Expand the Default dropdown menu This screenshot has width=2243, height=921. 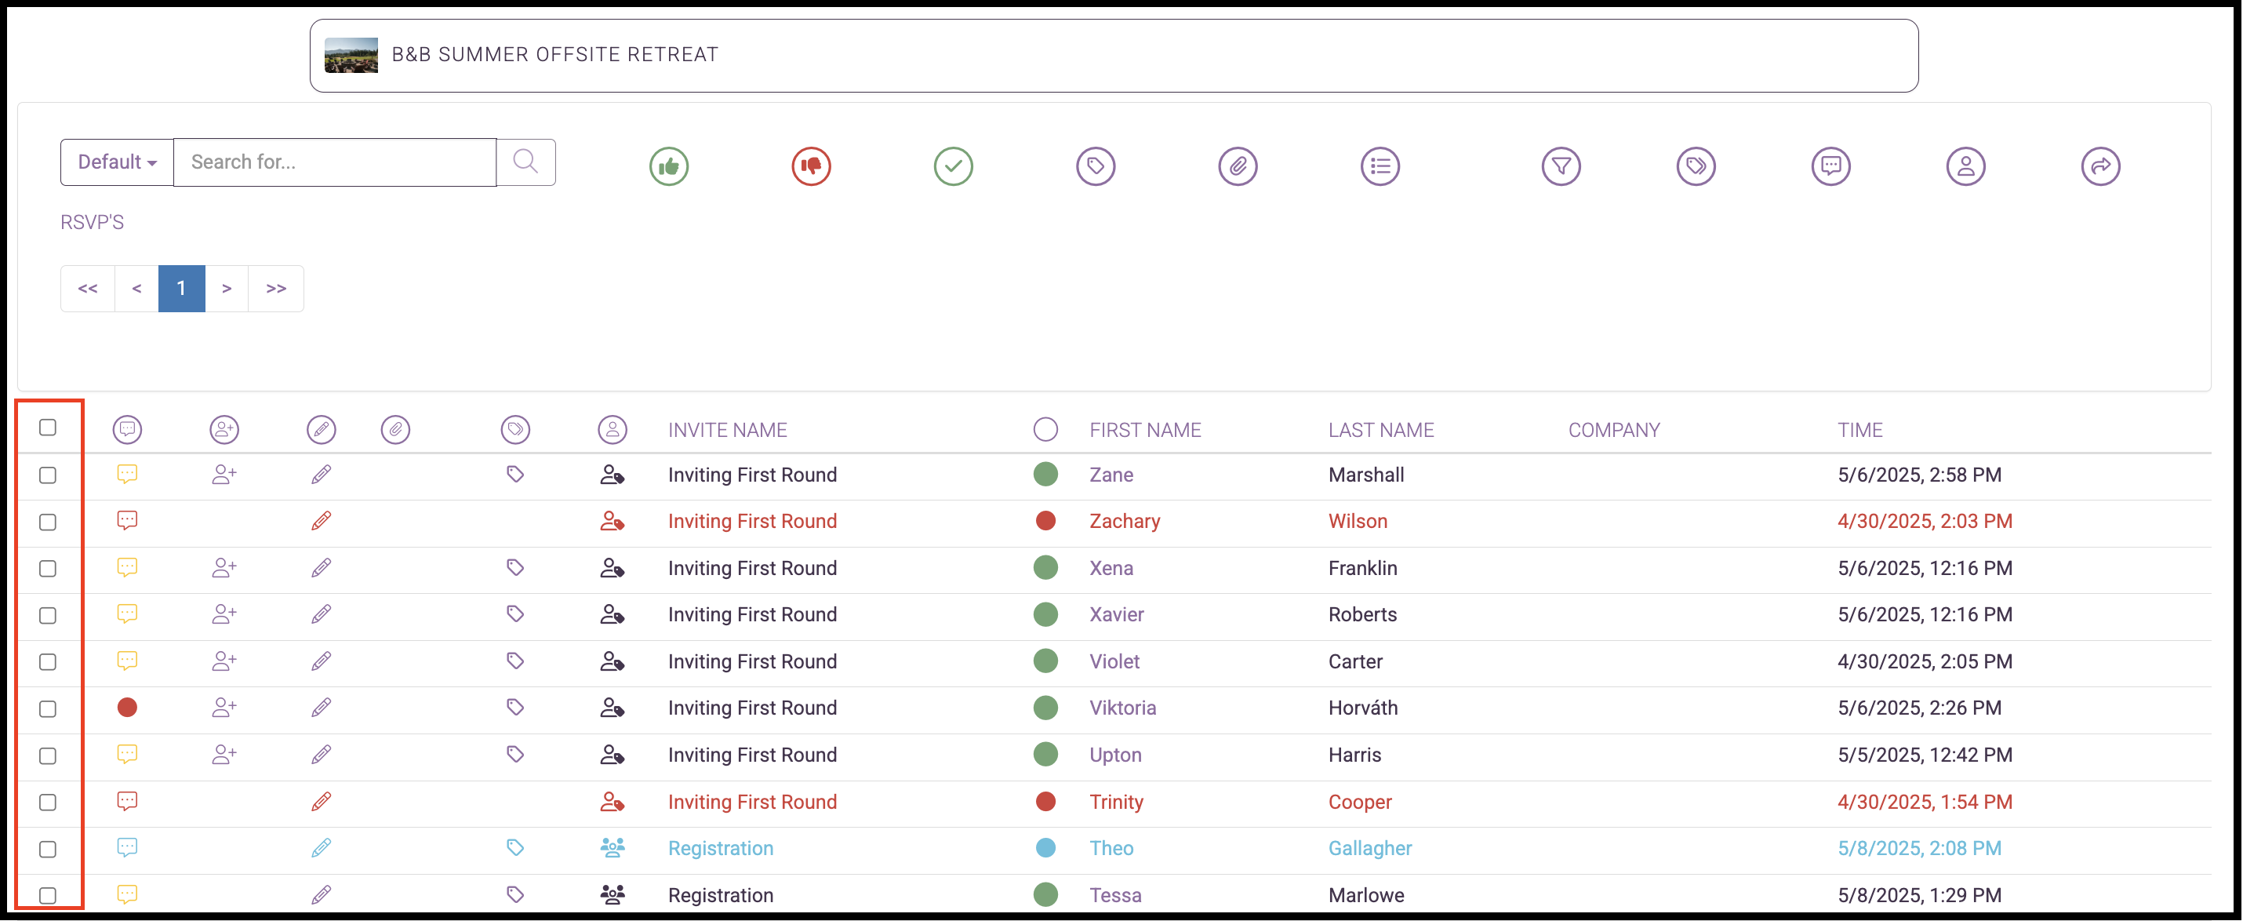[x=117, y=162]
